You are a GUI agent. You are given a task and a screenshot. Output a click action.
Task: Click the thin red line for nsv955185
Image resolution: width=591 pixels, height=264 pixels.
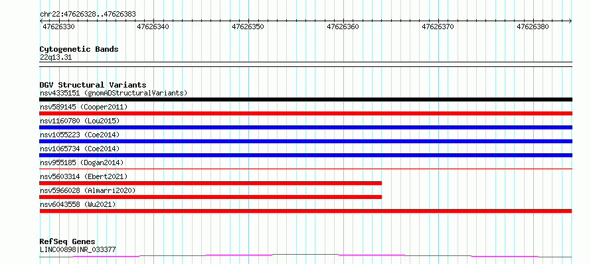pyautogui.click(x=305, y=168)
